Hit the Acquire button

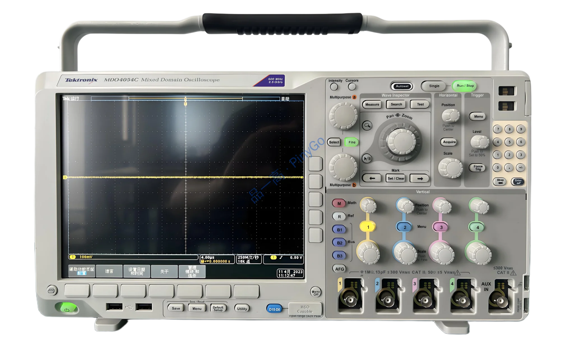click(449, 142)
